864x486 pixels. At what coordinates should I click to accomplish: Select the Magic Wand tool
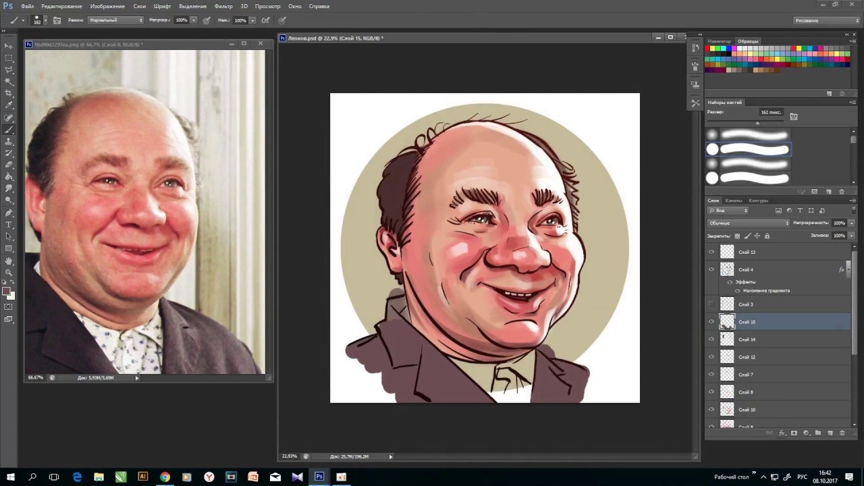pyautogui.click(x=9, y=81)
